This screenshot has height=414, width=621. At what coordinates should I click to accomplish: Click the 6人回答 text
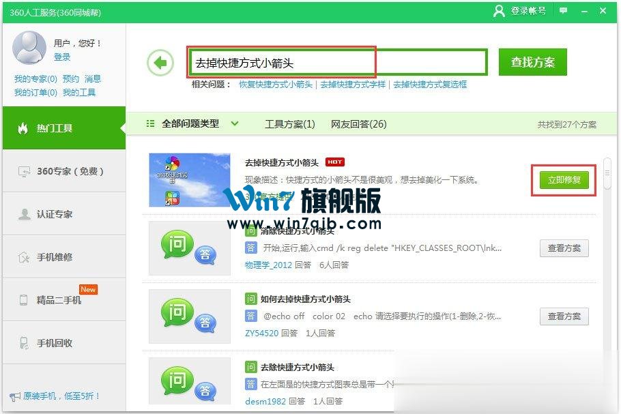pos(334,265)
